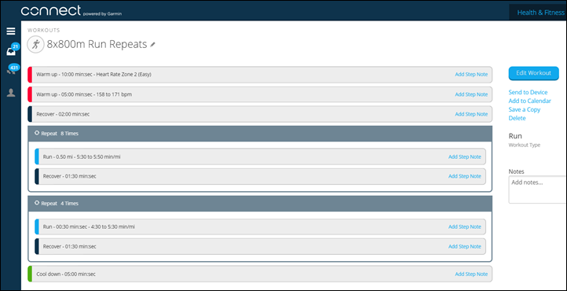Viewport: 567px width, 291px height.
Task: Add Step Note to Cool down step
Action: [x=471, y=274]
